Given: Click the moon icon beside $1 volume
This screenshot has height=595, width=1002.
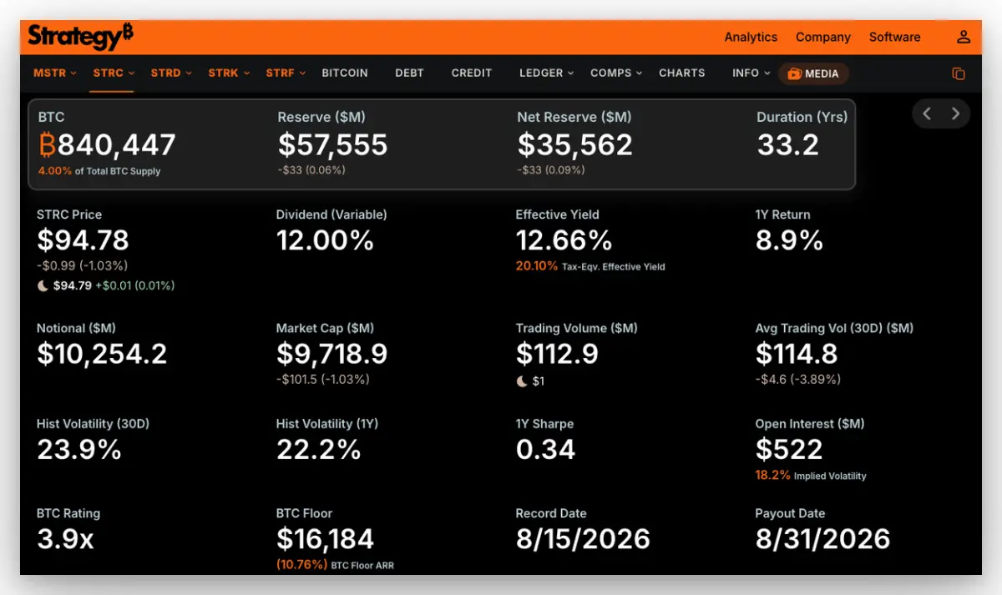Looking at the screenshot, I should 522,381.
